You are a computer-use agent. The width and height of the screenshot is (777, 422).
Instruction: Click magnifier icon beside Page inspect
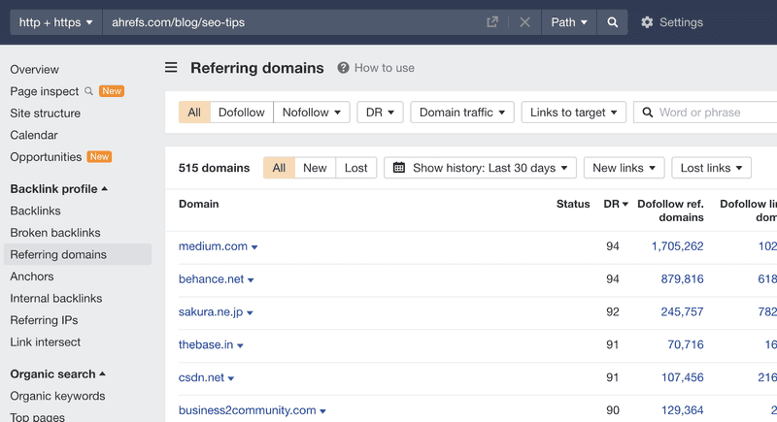click(x=88, y=91)
